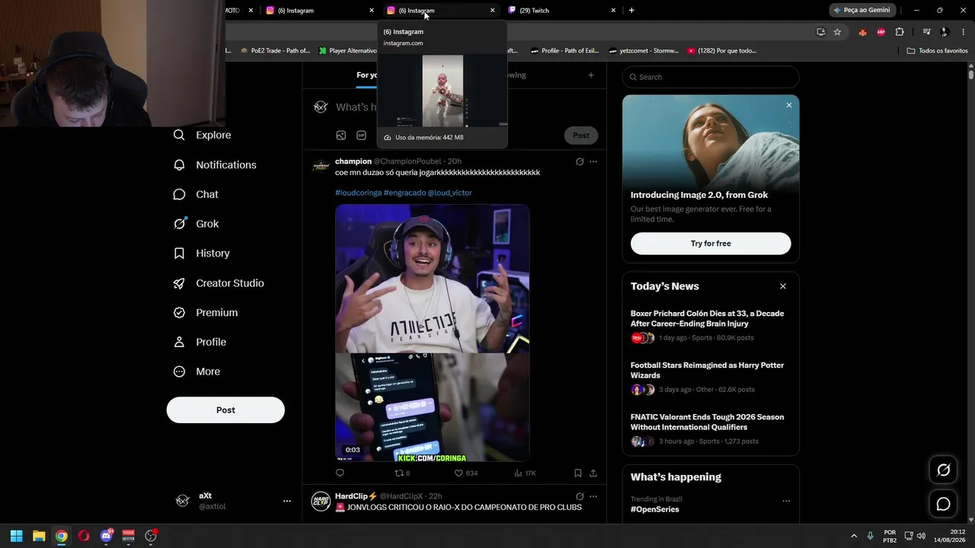Select the For you timeline tab
Image resolution: width=975 pixels, height=548 pixels.
366,75
